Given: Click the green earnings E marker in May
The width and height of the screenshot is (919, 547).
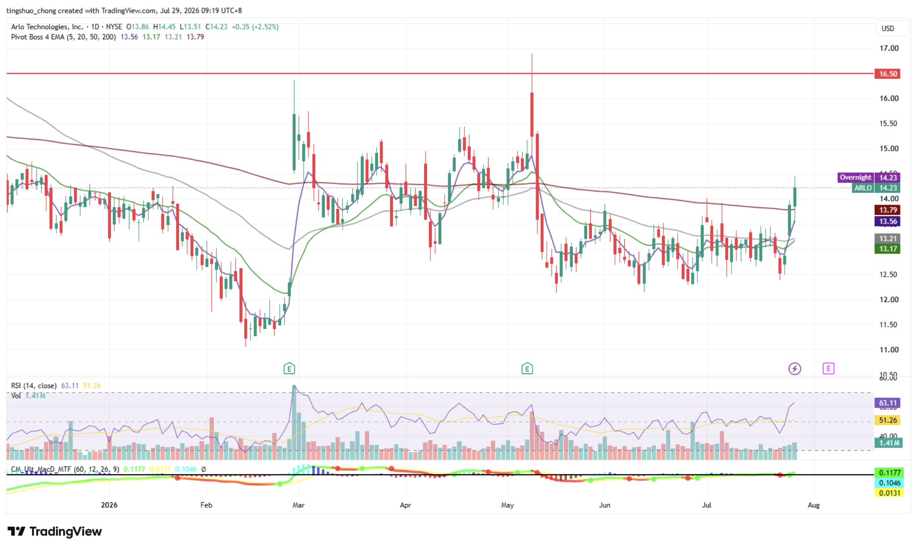Looking at the screenshot, I should 527,369.
